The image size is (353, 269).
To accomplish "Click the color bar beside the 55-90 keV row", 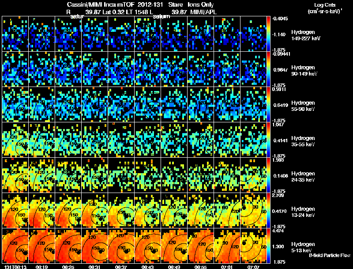I will pyautogui.click(x=268, y=105).
